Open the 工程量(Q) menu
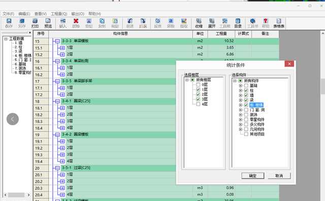This screenshot has width=325, height=201. pos(59,14)
